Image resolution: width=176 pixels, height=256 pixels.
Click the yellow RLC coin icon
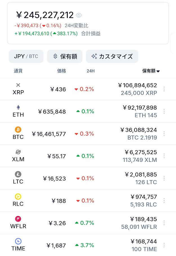[18, 197]
